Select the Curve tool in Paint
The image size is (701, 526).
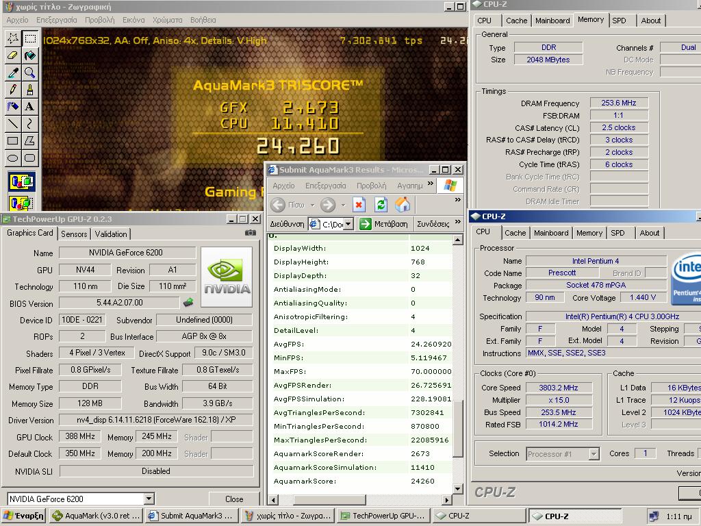(x=30, y=123)
